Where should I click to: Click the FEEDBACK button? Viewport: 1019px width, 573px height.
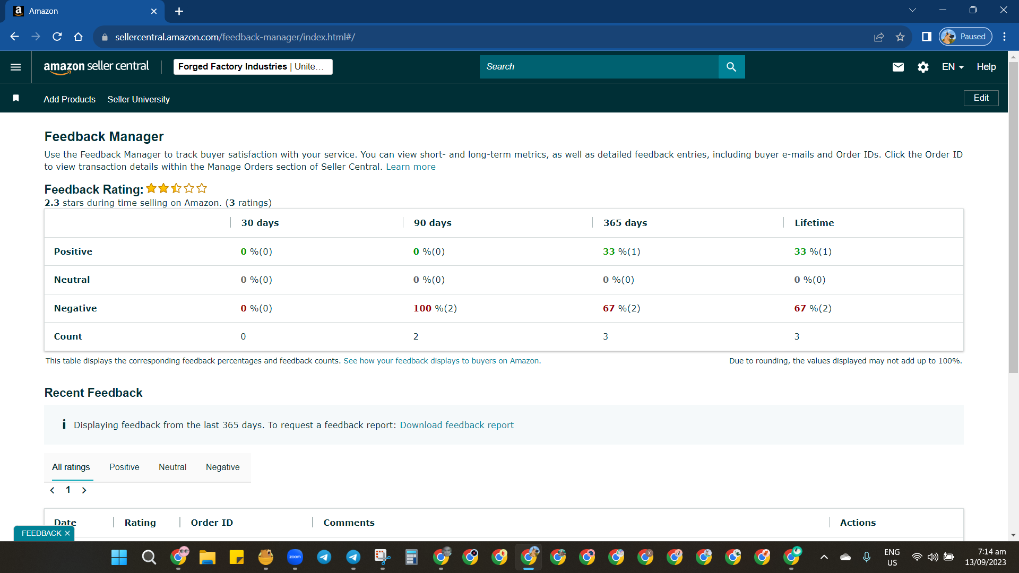pos(41,533)
